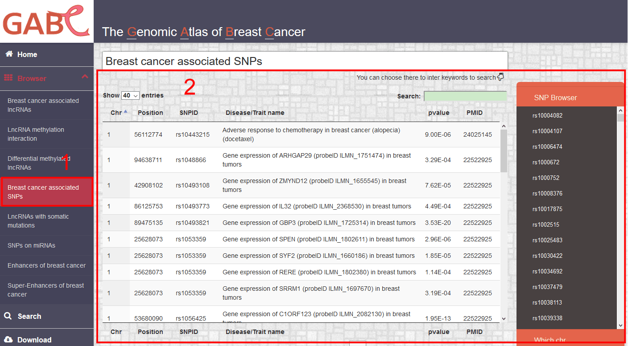Click down arrow of SNP Browser list scrollbar
Viewport: 628px width, 346px height.
tap(620, 326)
